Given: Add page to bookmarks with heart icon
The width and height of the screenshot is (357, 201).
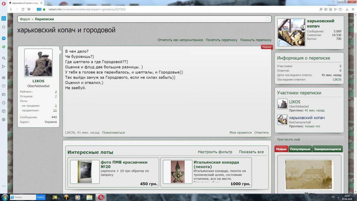Looking at the screenshot, I should coord(340,9).
